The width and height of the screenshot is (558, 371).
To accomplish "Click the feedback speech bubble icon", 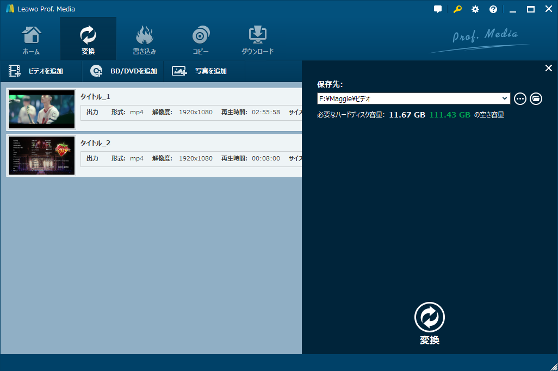I will (438, 9).
